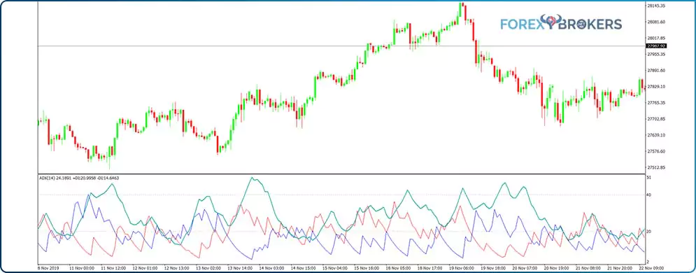Click the 18 Nov 05:00 time label
696x273 pixels.
pyautogui.click(x=398, y=268)
